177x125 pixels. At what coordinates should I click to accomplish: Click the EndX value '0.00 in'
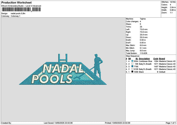click(x=143, y=40)
